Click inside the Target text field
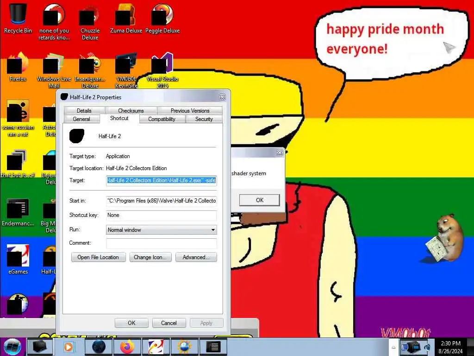Screen dimensions: 474x356 (x=162, y=180)
